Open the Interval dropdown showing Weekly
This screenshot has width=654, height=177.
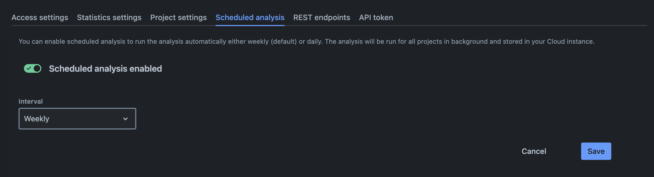pos(77,119)
